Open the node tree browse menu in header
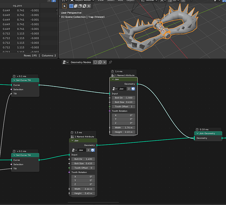This screenshot has height=205, width=226. point(66,62)
